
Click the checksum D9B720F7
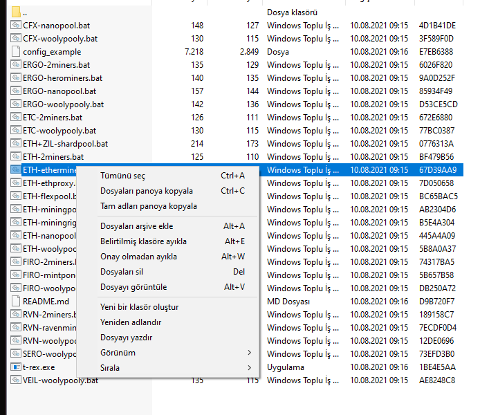tap(436, 302)
